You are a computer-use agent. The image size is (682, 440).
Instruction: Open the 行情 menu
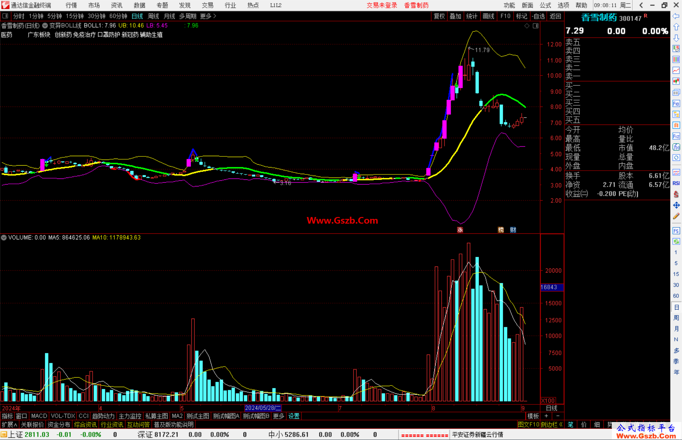point(71,5)
